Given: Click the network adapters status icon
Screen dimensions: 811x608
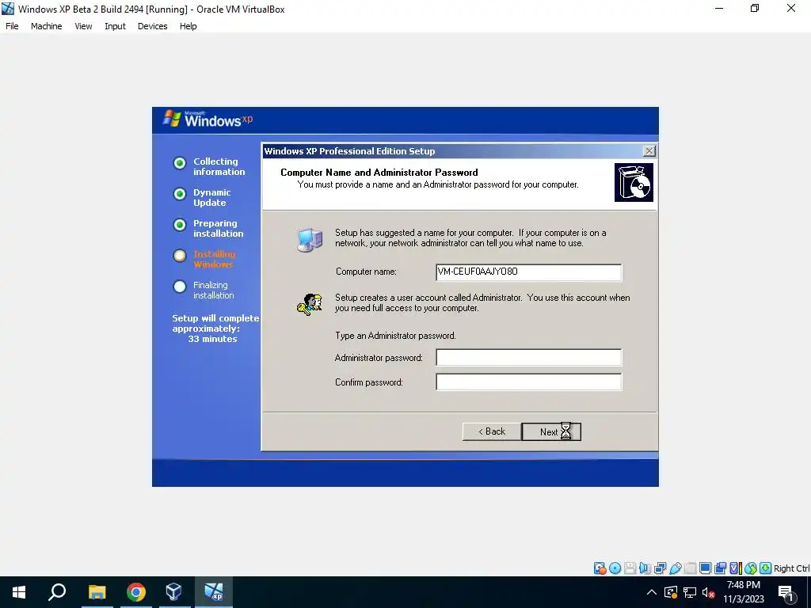Looking at the screenshot, I should point(660,568).
